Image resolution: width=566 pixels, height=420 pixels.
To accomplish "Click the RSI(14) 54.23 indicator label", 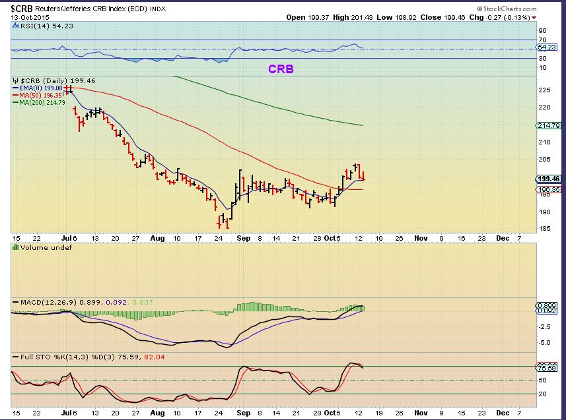I will pyautogui.click(x=47, y=26).
